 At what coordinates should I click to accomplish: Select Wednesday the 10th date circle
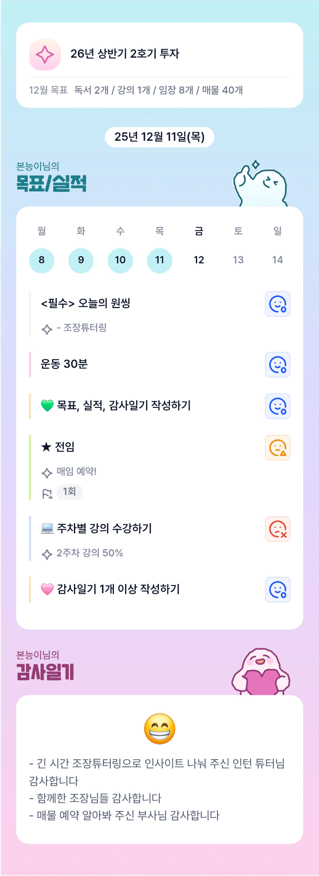pos(120,260)
